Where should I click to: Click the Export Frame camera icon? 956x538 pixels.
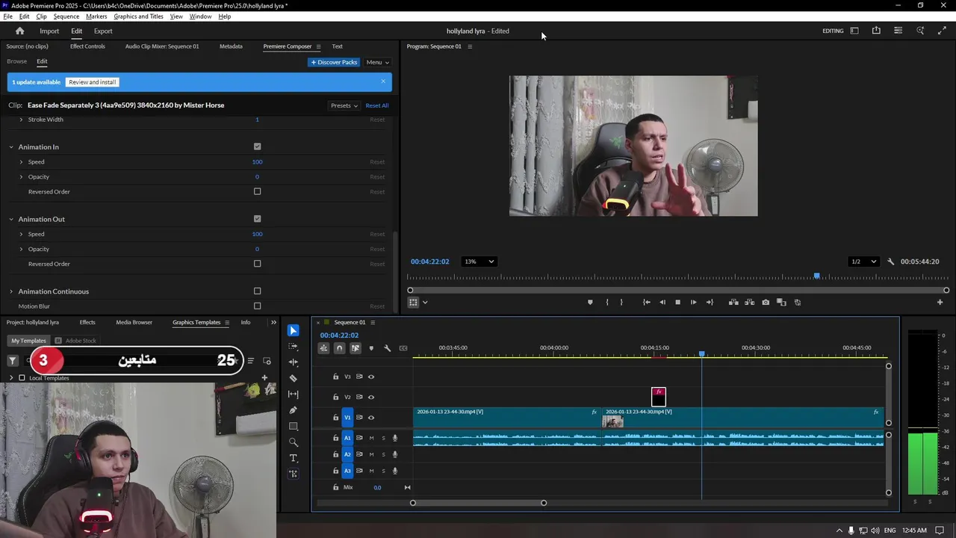pos(766,303)
